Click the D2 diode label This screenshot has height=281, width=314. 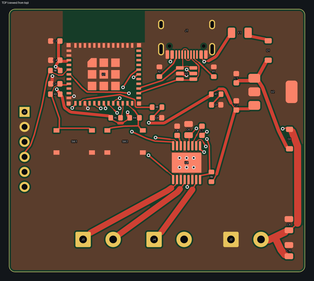pyautogui.click(x=289, y=139)
